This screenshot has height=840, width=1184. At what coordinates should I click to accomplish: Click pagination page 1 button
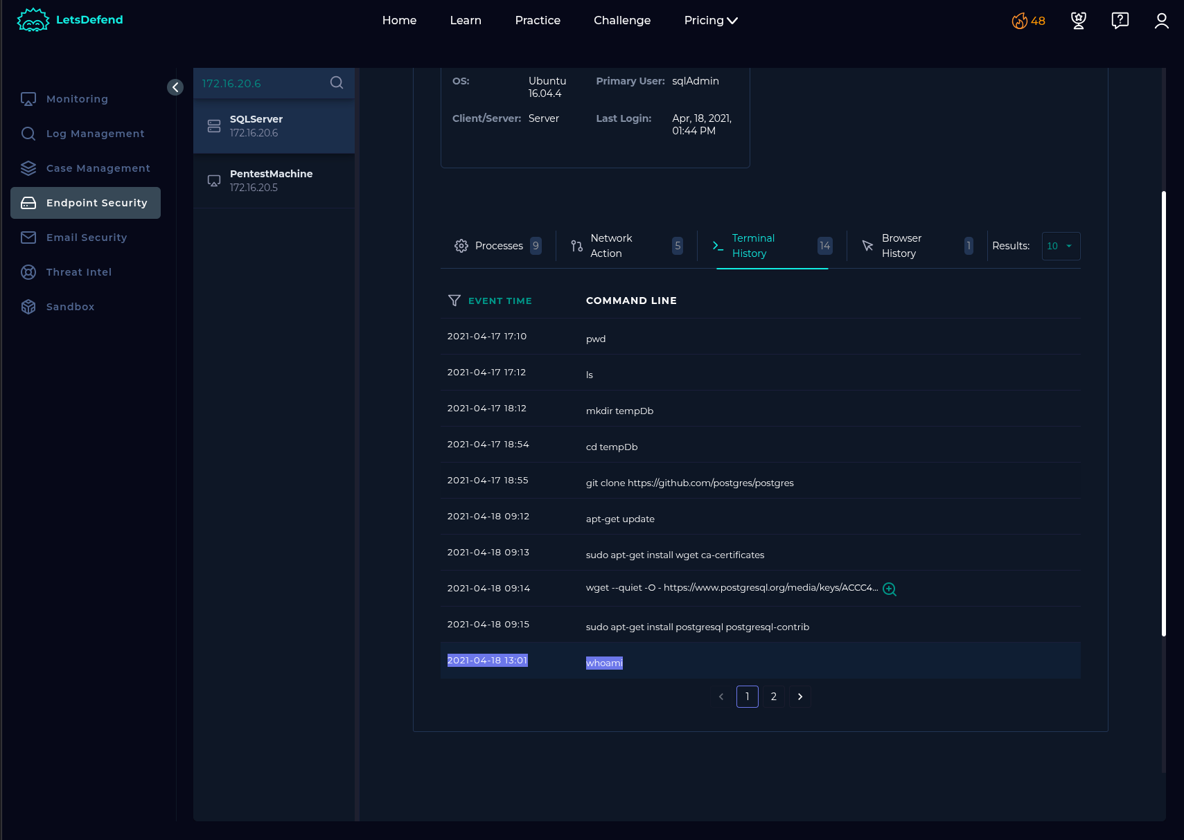(748, 697)
